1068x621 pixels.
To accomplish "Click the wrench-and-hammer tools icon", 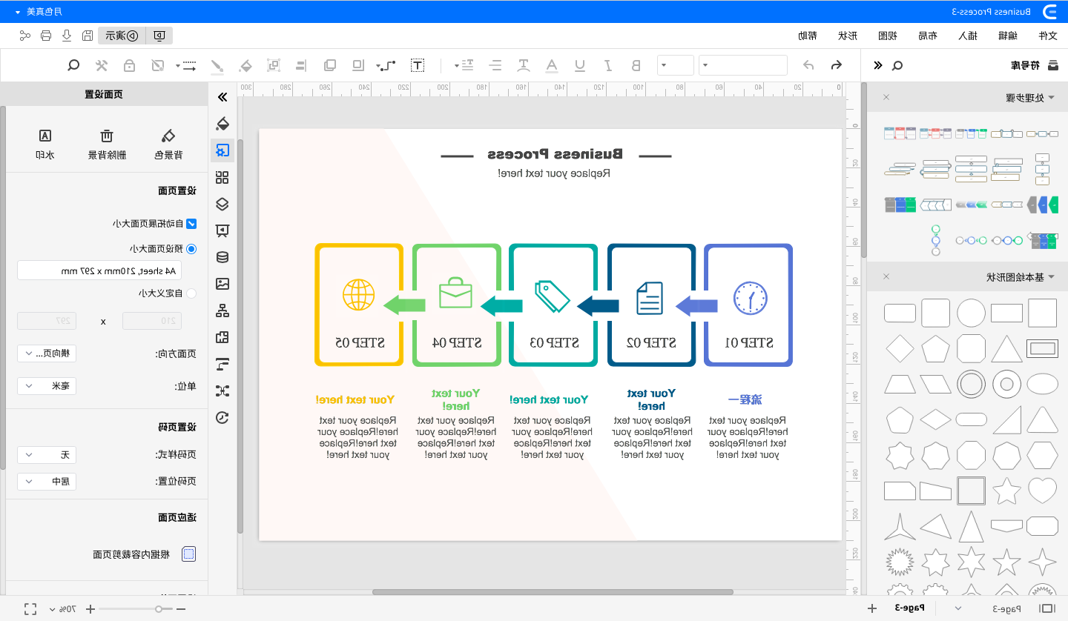I will coord(102,65).
